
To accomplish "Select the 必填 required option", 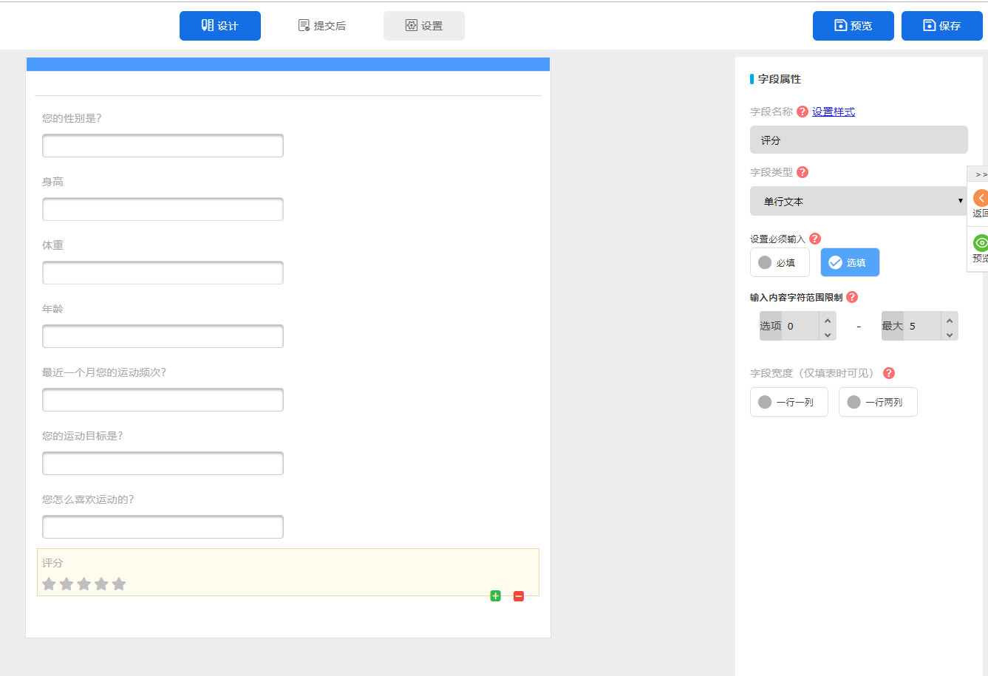I will pos(780,262).
